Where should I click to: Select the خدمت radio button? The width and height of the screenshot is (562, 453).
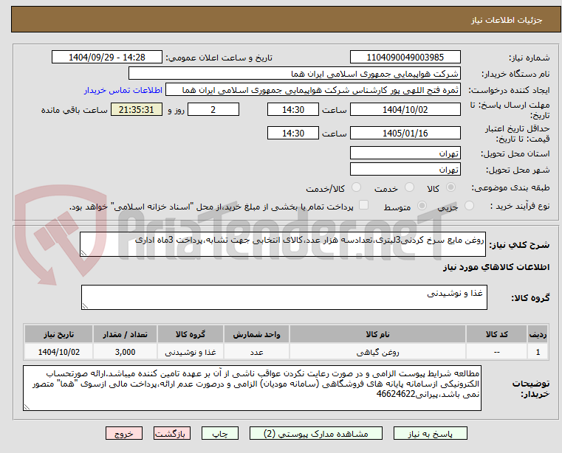coord(409,187)
